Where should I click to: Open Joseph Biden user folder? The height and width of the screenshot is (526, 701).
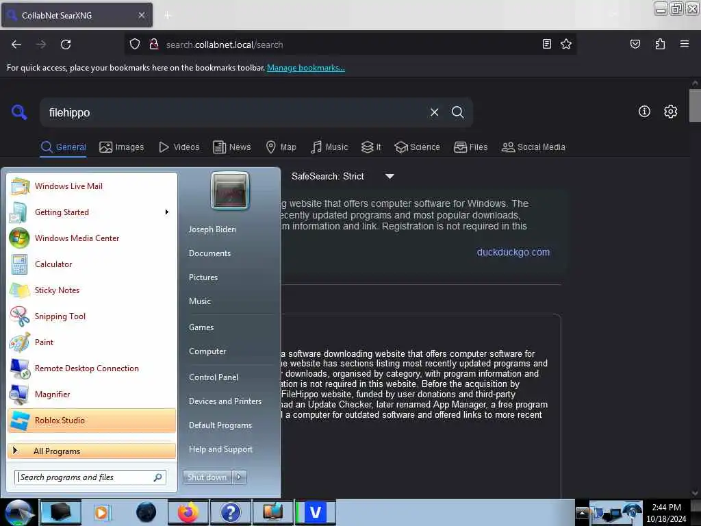(x=212, y=229)
